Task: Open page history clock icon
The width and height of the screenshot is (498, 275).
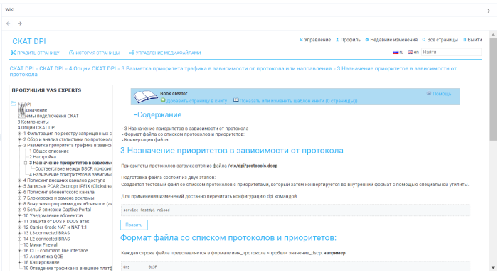Action: 71,53
